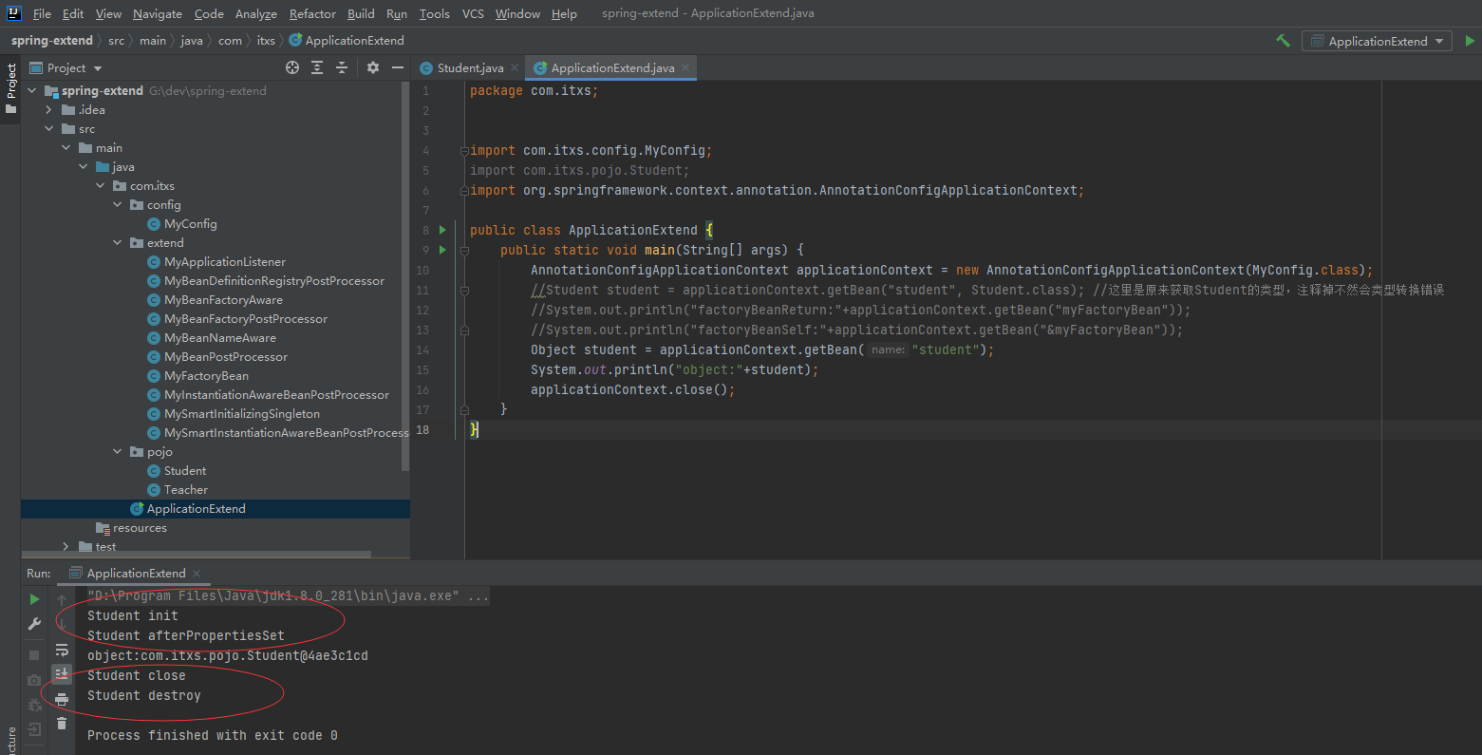This screenshot has height=755, width=1482.
Task: Open the Refactor menu
Action: click(312, 13)
